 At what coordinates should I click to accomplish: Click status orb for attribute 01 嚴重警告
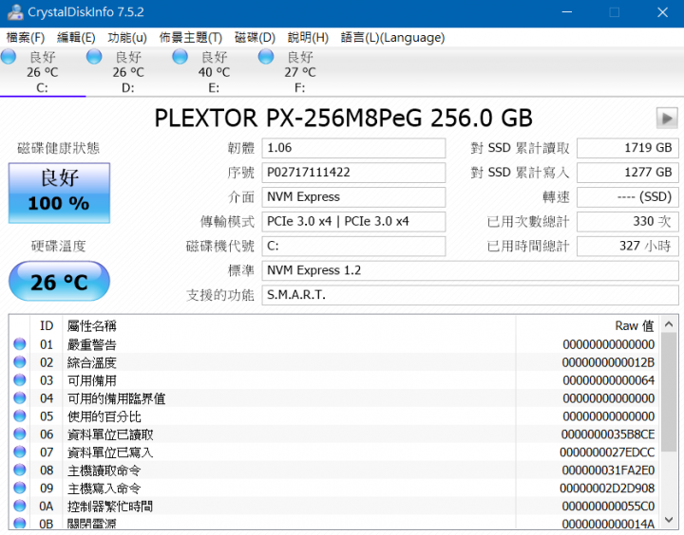tap(20, 344)
